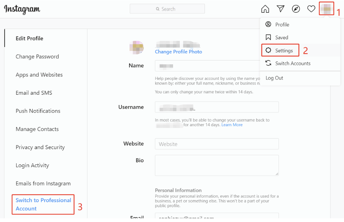Open the Learn More link
Viewport: 344px width, 222px height.
(232, 125)
